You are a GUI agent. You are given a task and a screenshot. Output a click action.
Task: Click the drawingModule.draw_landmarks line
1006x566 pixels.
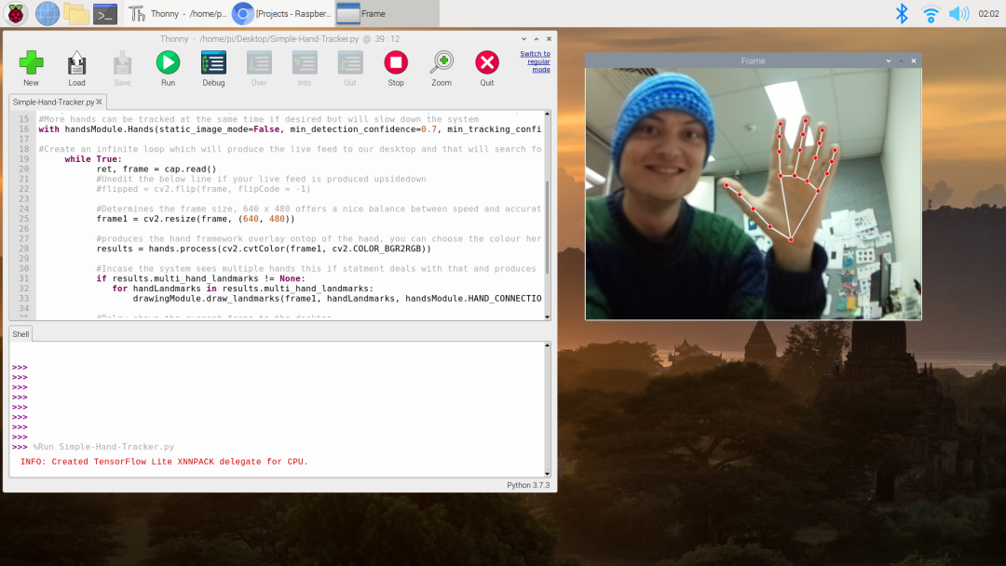pyautogui.click(x=337, y=298)
